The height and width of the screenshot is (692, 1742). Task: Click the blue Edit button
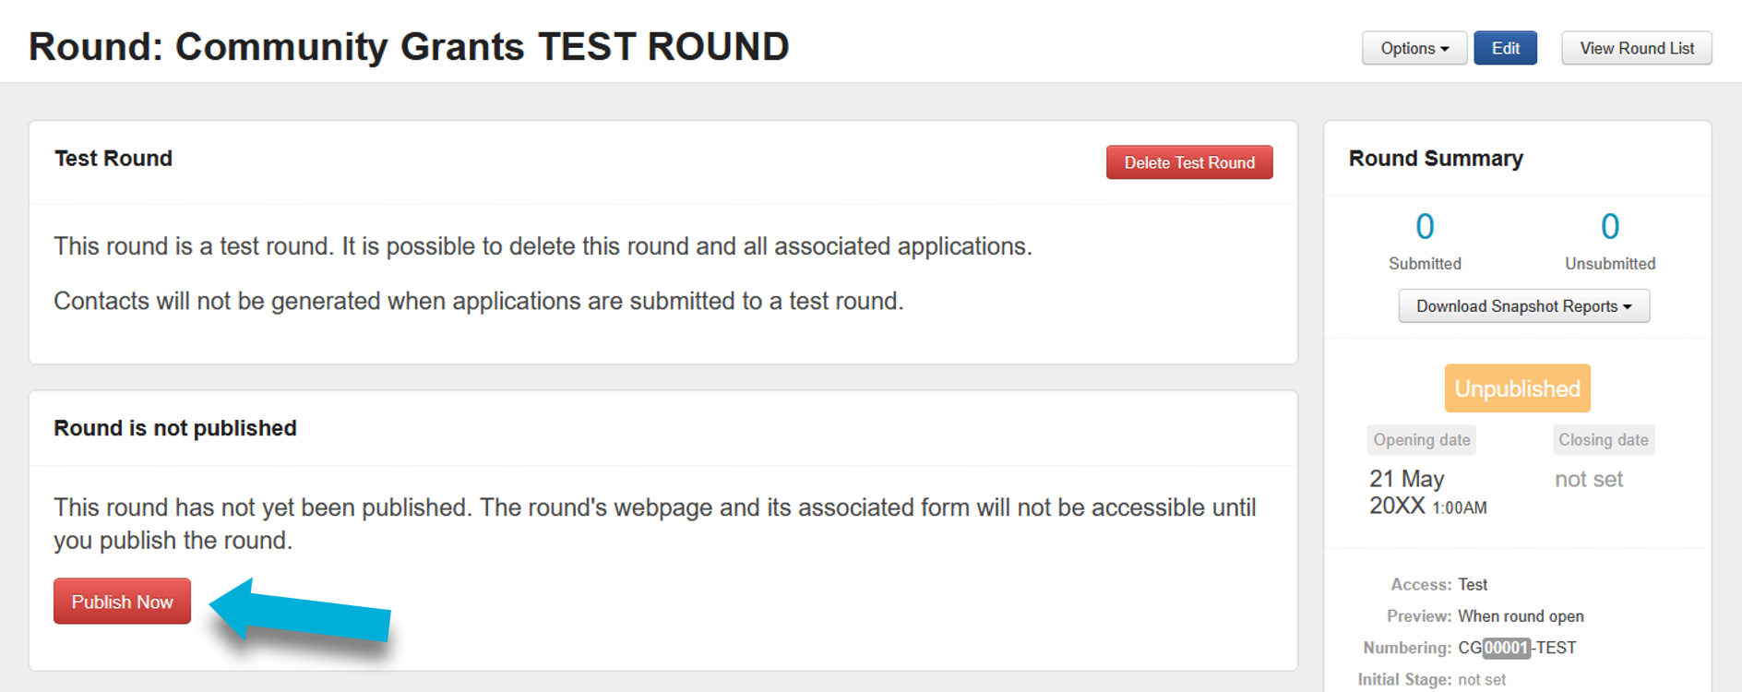(x=1505, y=48)
